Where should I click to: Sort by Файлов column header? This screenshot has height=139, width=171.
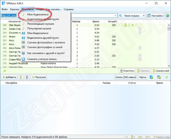76,22
